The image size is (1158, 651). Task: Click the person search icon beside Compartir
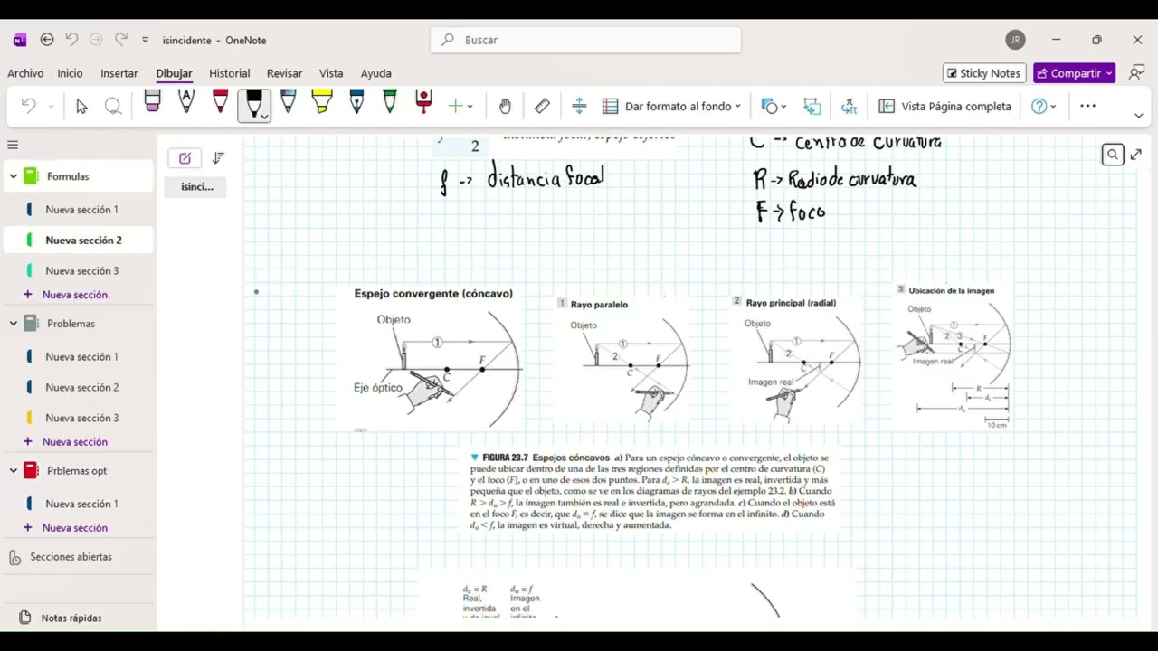(x=1136, y=73)
